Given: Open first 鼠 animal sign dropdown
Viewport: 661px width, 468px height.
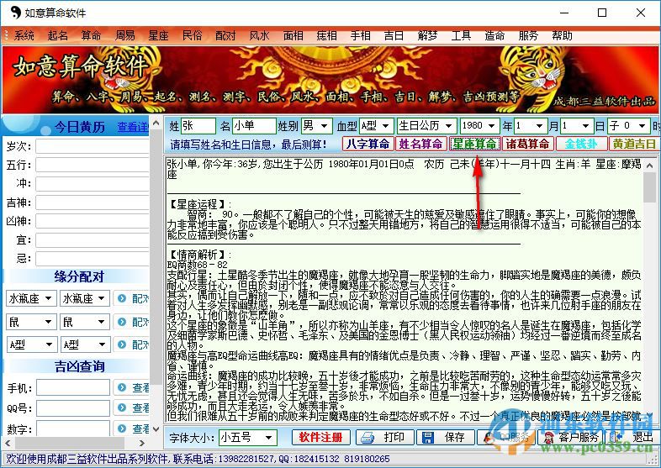Looking at the screenshot, I should (31, 323).
